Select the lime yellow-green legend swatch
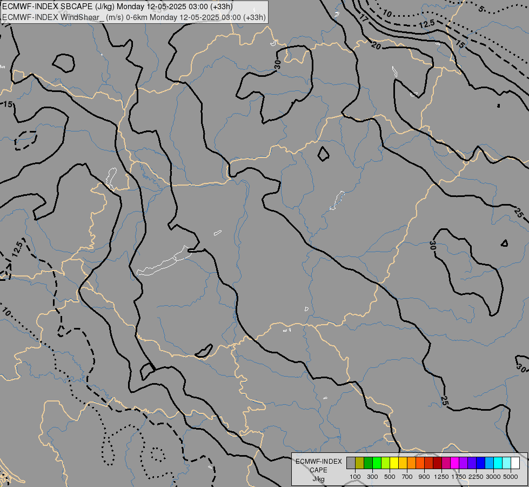529x487 pixels. [x=386, y=463]
